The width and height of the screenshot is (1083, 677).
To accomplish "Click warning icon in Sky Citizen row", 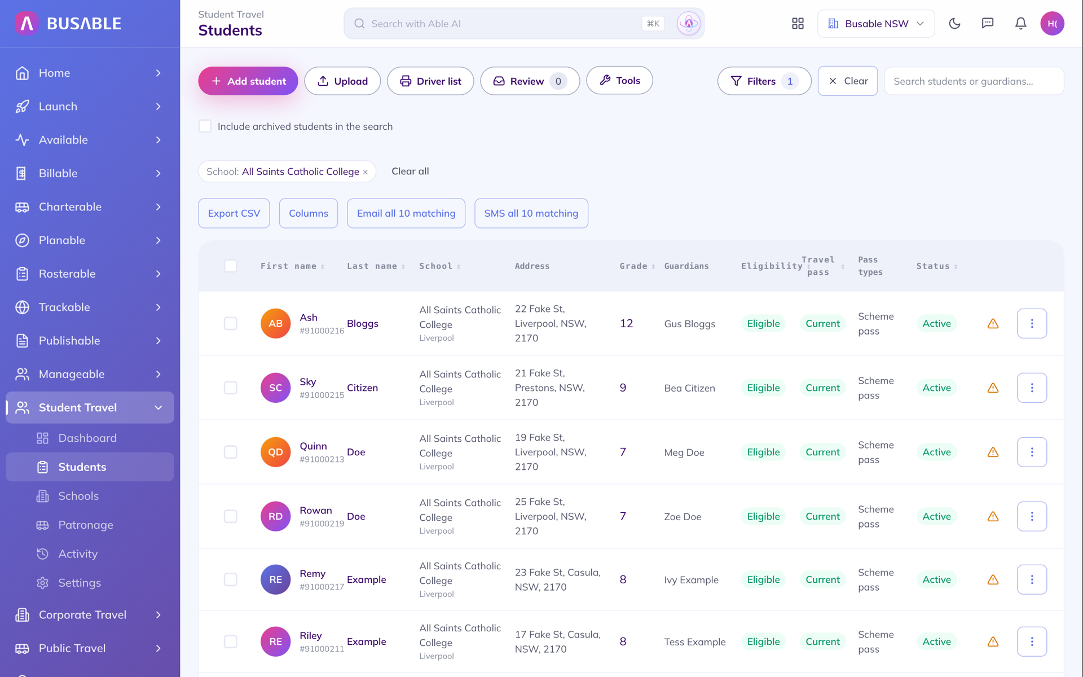I will coord(993,388).
